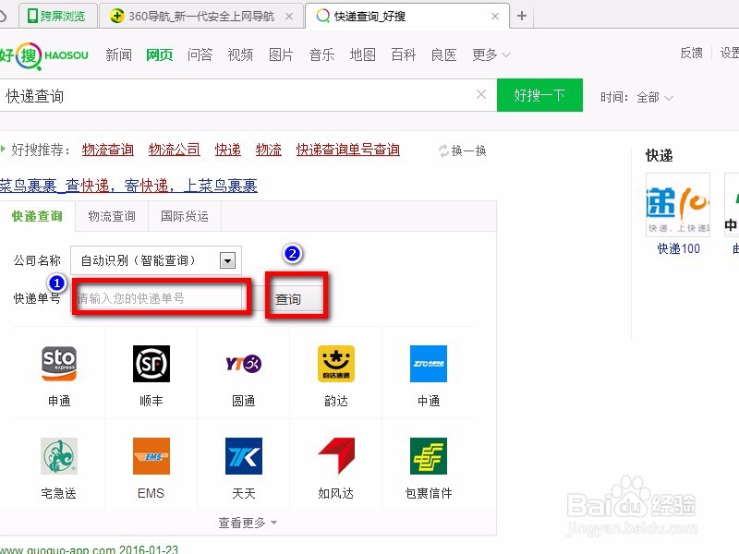739x554 pixels.
Task: Click the 查询 query button
Action: coord(296,298)
